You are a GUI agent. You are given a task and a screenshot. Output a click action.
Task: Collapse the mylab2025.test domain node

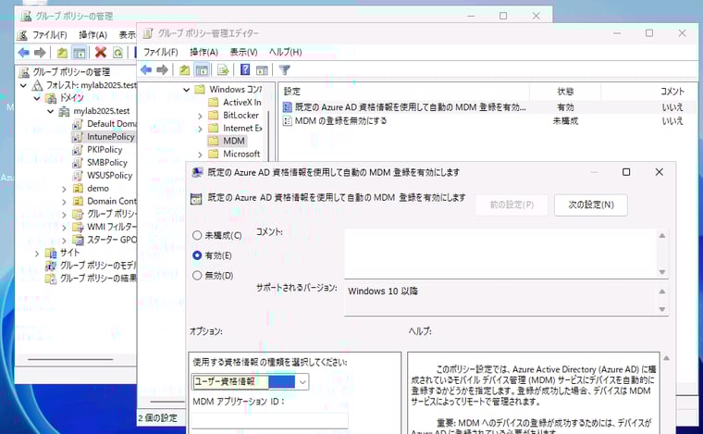tap(50, 111)
